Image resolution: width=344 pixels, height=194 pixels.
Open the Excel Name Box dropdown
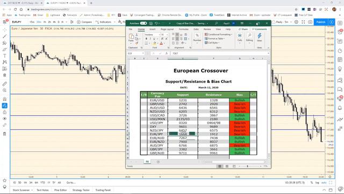click(x=143, y=53)
